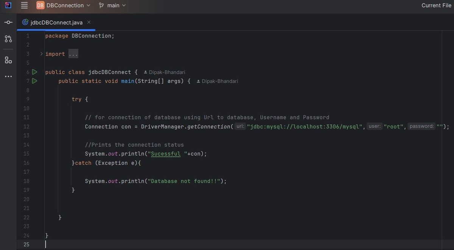Click line number 25 in gutter
454x250 pixels.
point(26,245)
